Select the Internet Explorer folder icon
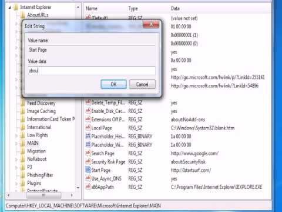The height and width of the screenshot is (212, 282). tap(16, 8)
